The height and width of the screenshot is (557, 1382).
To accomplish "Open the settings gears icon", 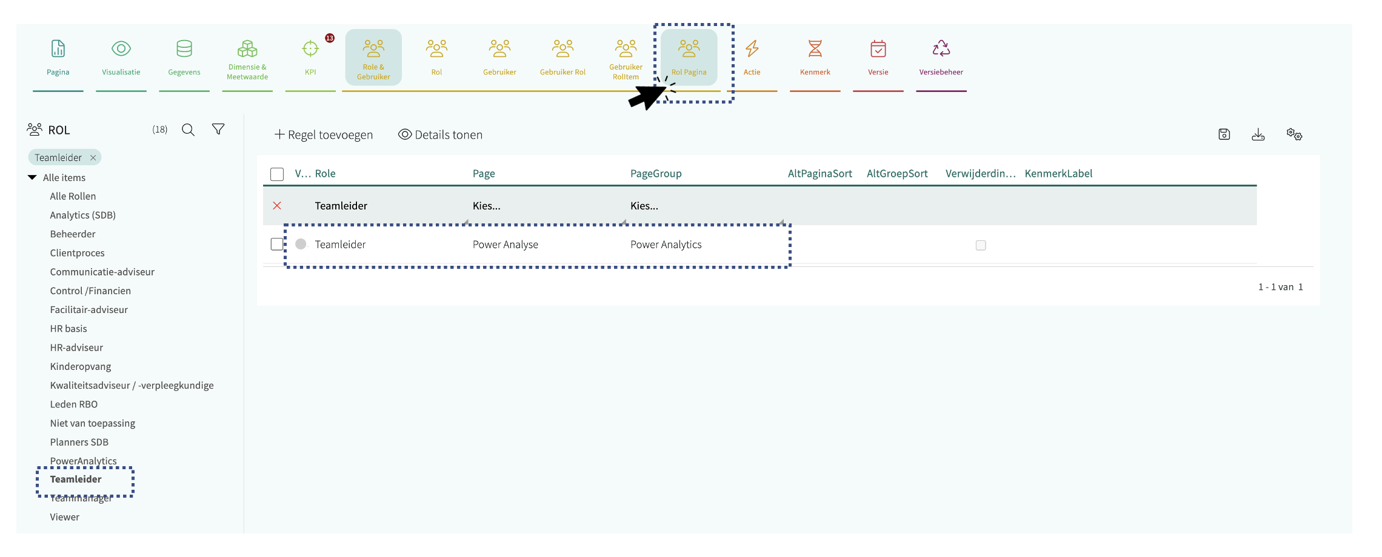I will tap(1294, 134).
